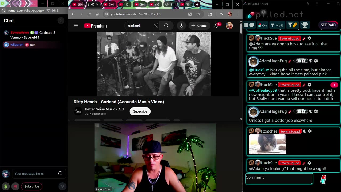
Task: Click the @HuckSue mention link
Action: point(259,70)
